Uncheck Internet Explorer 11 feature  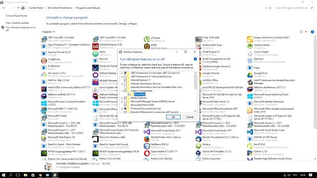[x=125, y=80]
